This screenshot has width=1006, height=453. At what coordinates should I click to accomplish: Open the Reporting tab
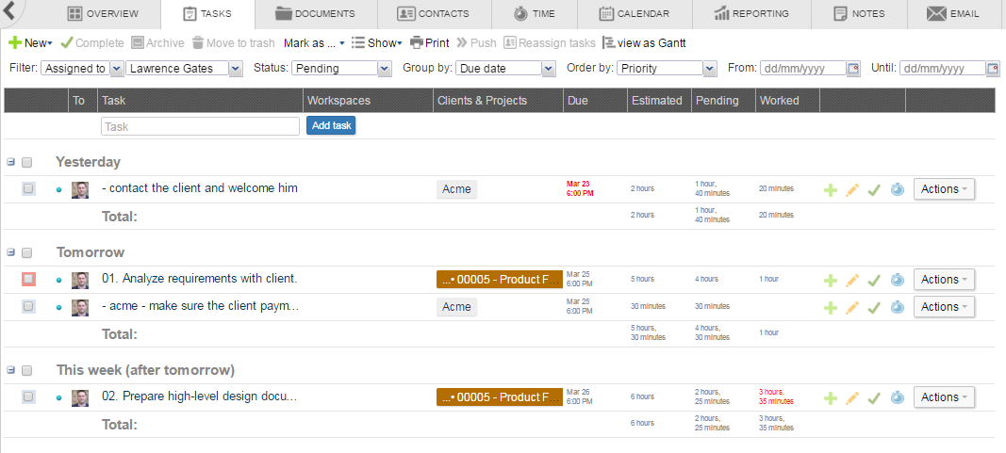click(x=751, y=14)
